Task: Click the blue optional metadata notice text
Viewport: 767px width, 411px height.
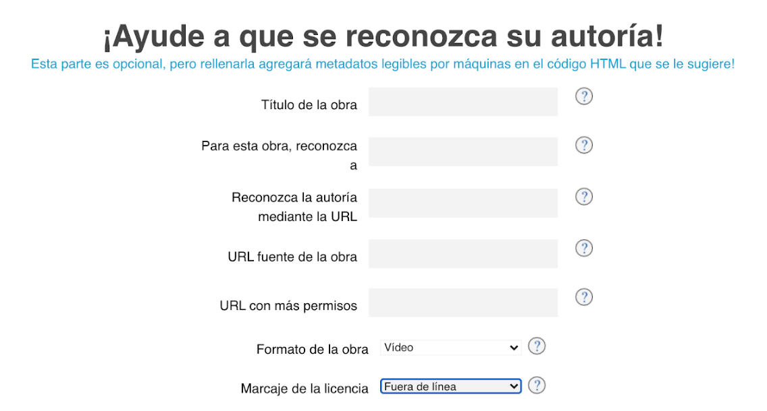Action: (x=383, y=64)
